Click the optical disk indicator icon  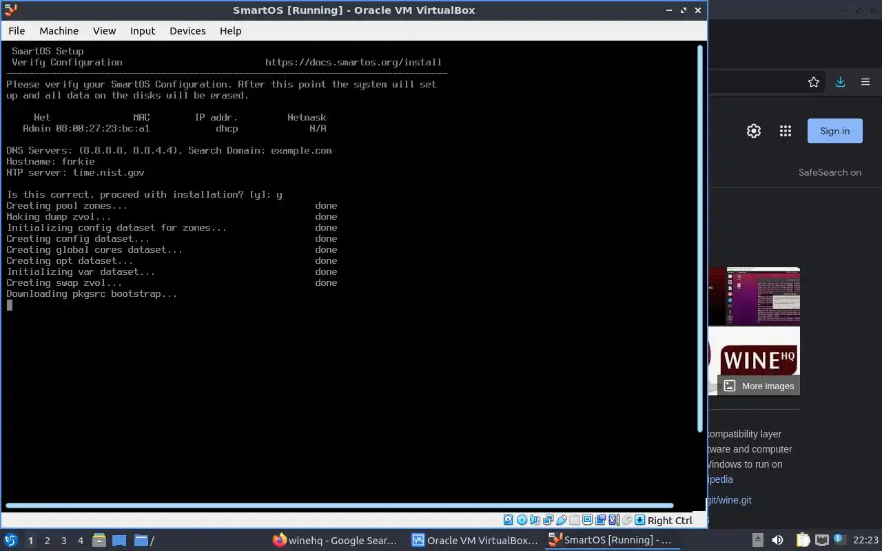pos(522,520)
